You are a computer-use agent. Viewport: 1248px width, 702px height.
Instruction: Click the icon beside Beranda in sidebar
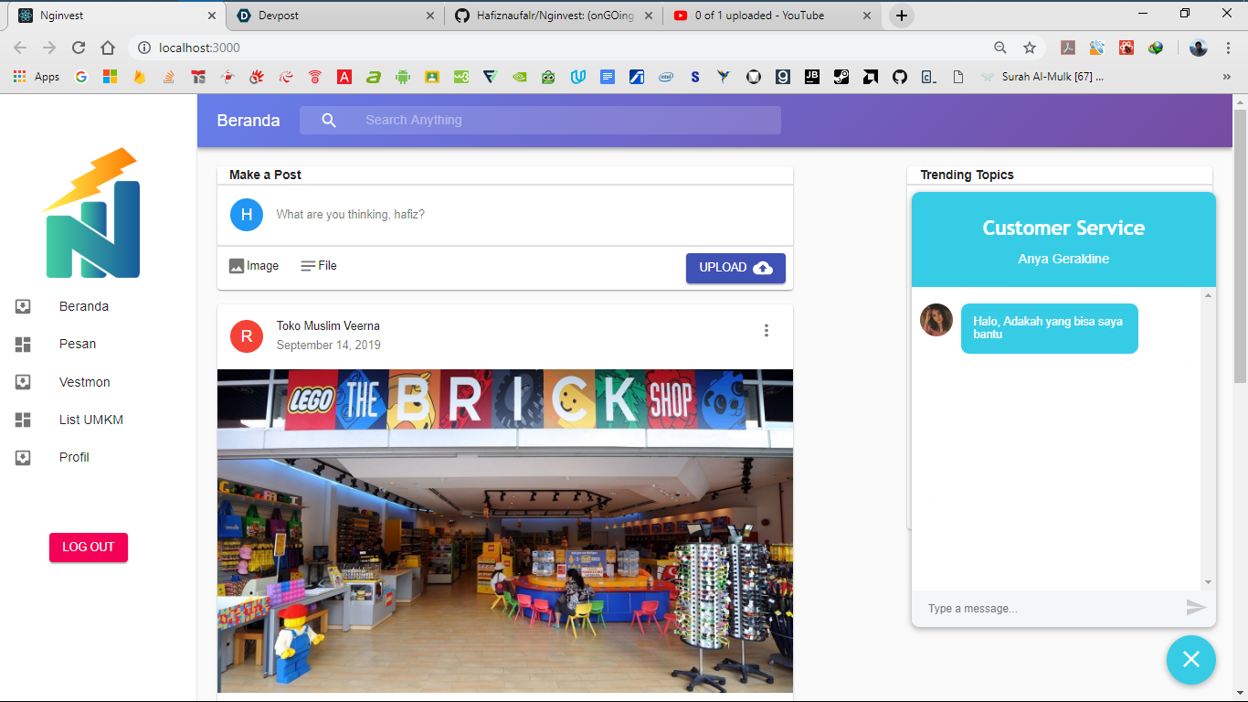tap(23, 306)
